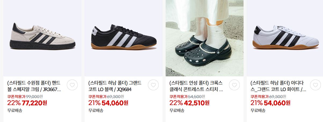Open black Grand Court LO shoe image
This screenshot has height=122, width=323.
(124, 38)
